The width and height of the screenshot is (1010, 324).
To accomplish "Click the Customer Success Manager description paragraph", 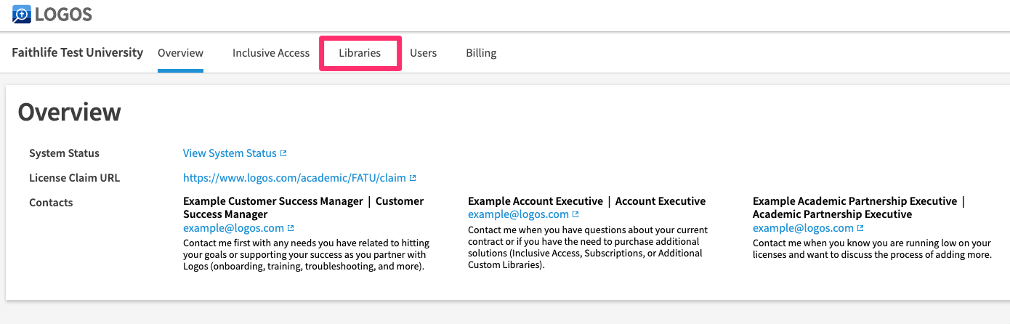I will click(304, 255).
